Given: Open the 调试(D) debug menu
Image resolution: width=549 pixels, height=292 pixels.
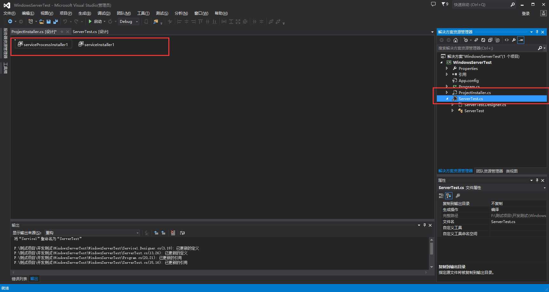Looking at the screenshot, I should tap(104, 13).
